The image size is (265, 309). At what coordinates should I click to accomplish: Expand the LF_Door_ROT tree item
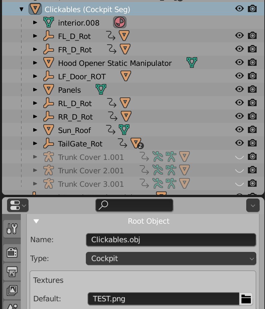[35, 76]
